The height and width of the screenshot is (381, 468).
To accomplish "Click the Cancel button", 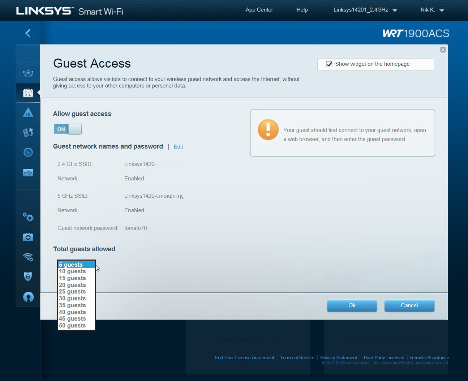I will [409, 306].
